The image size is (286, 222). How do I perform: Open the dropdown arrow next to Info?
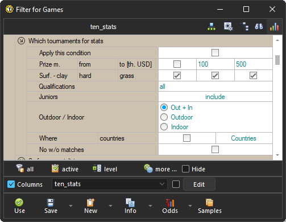tap(150, 205)
